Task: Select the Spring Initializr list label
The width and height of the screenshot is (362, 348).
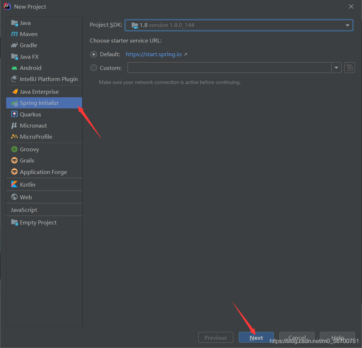Action: [39, 103]
